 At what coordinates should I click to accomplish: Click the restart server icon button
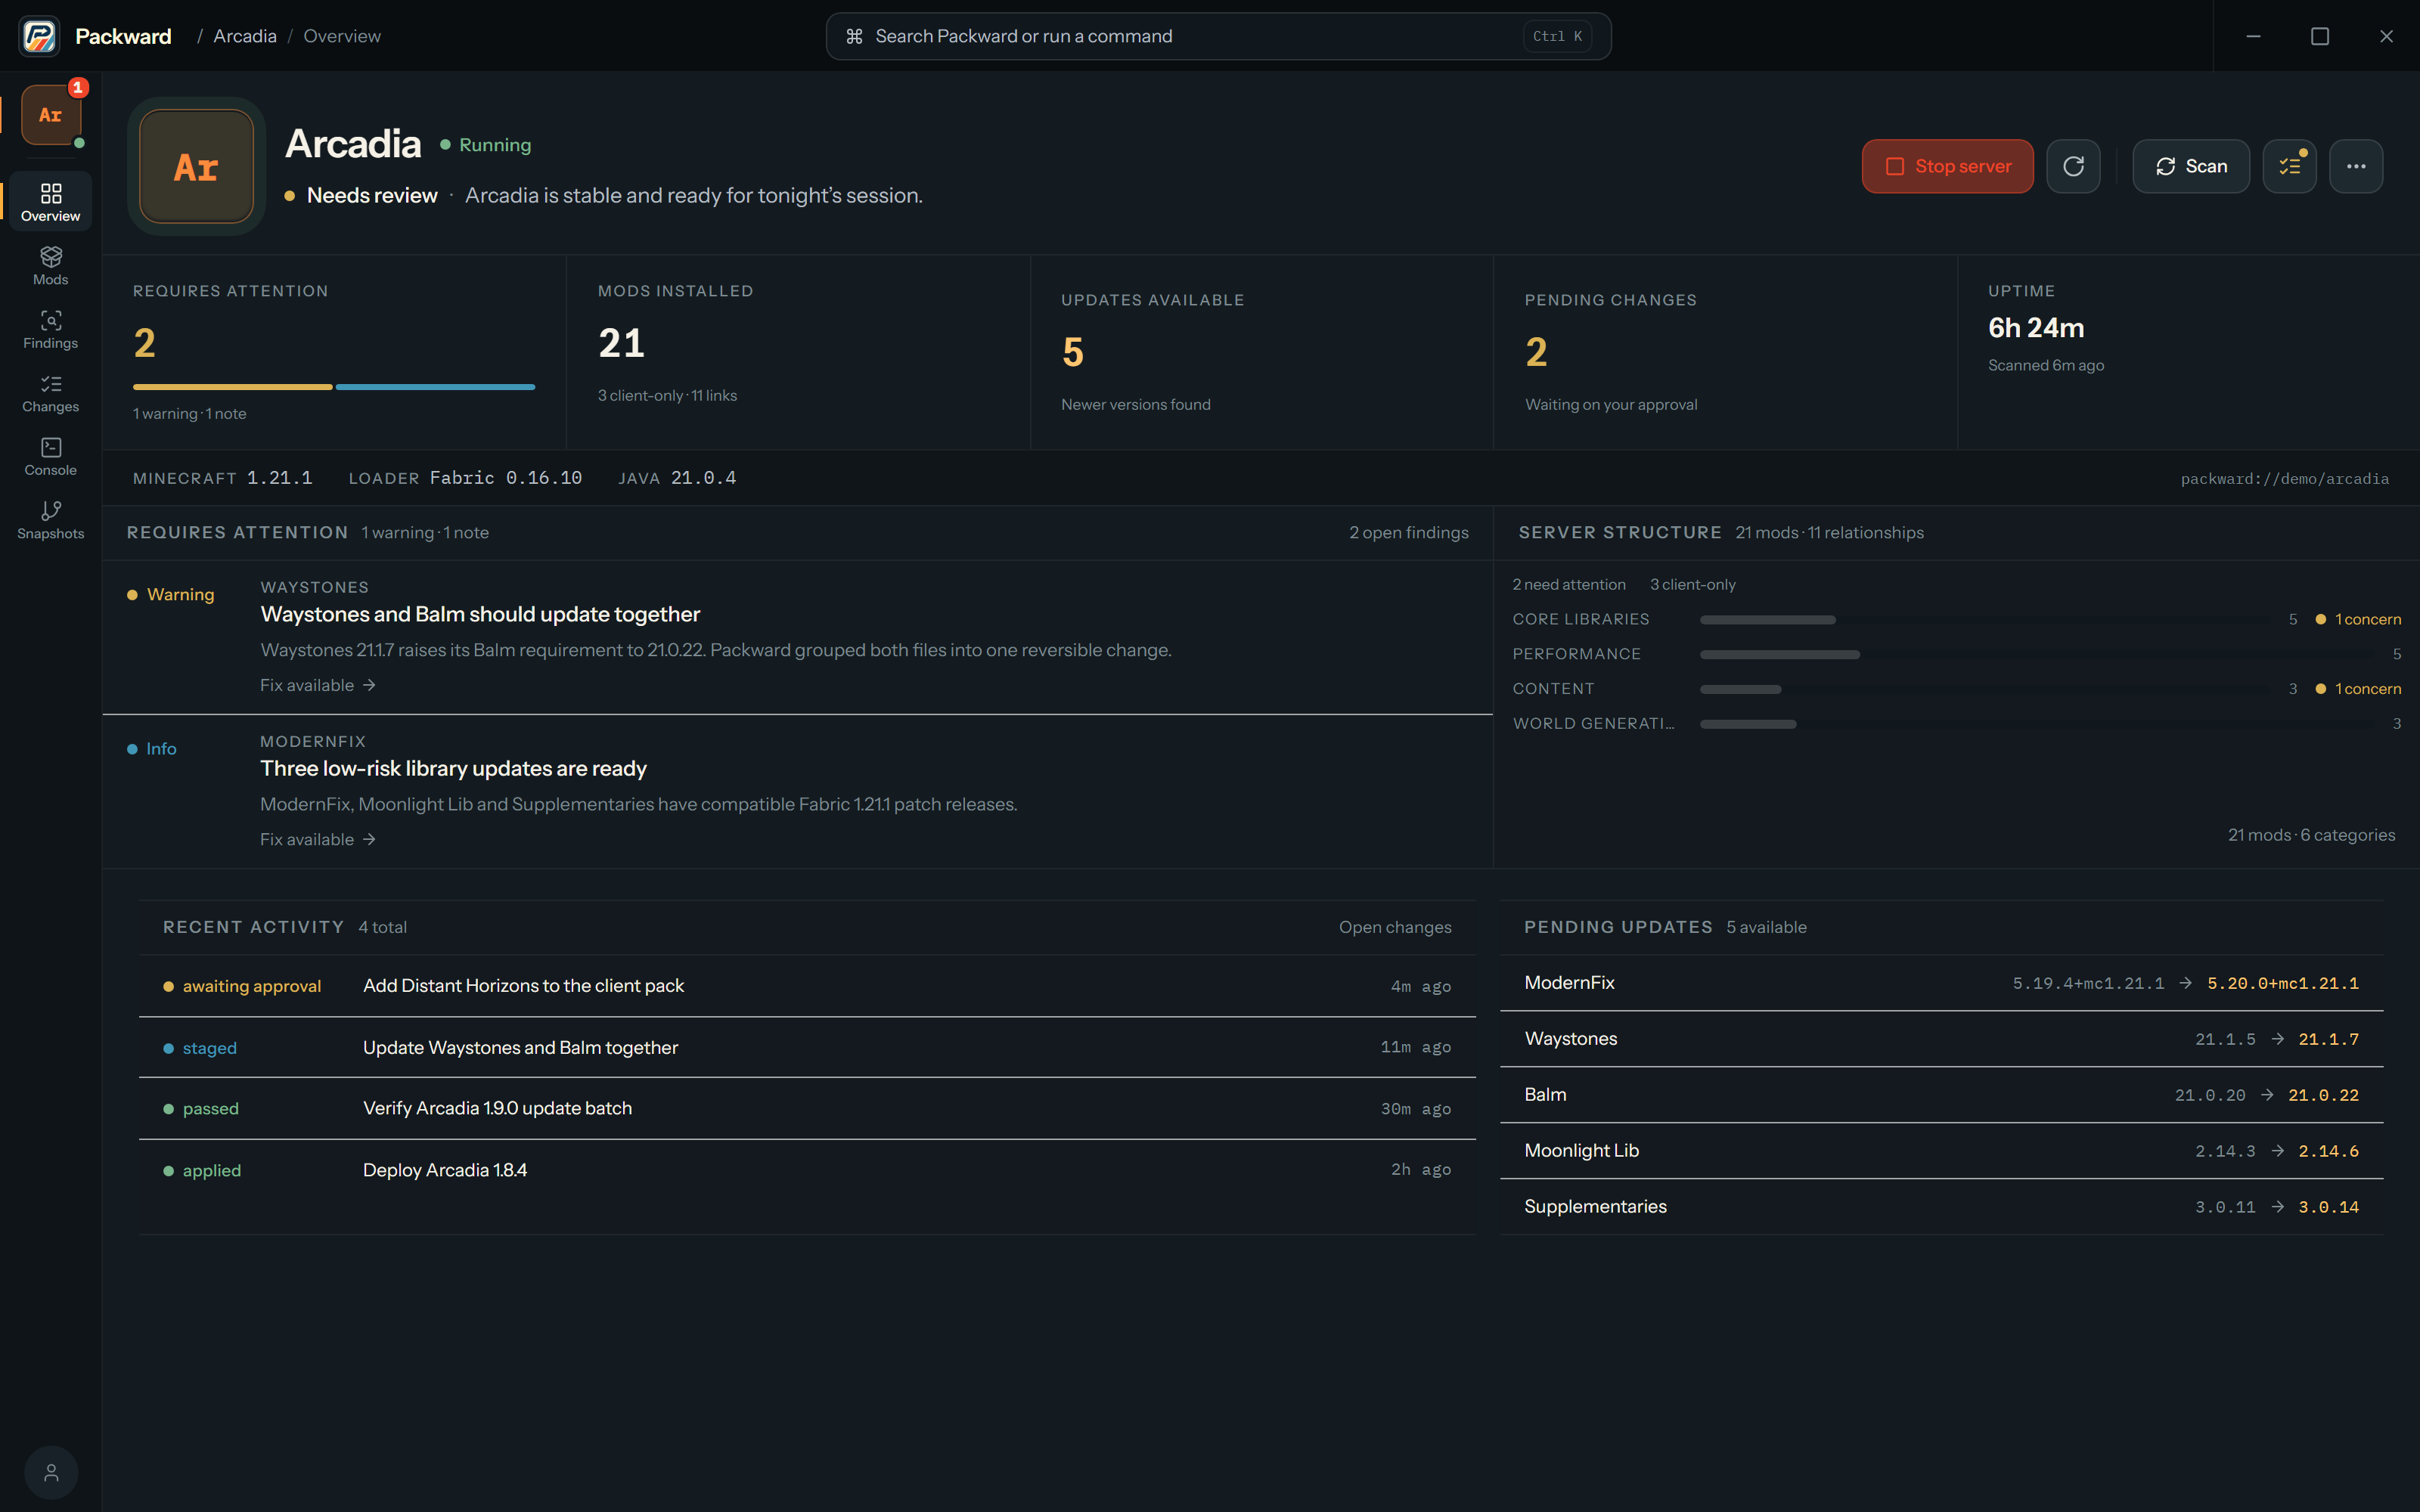[x=2073, y=166]
